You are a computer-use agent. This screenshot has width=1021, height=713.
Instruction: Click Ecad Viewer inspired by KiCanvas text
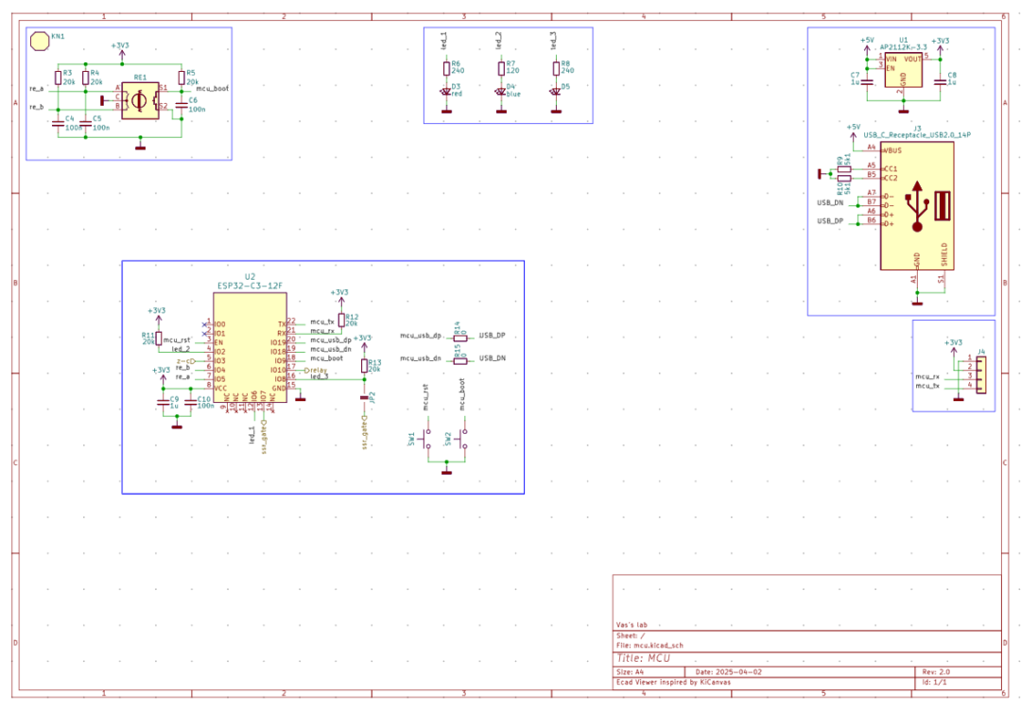(x=673, y=683)
